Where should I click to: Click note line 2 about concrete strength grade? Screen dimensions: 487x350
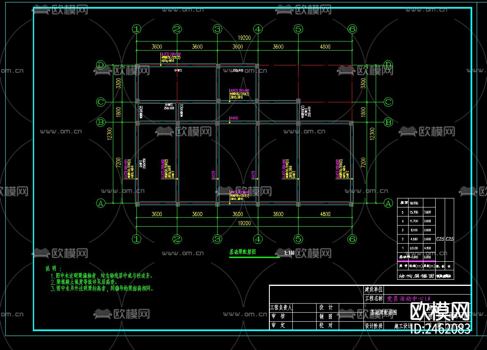84,282
